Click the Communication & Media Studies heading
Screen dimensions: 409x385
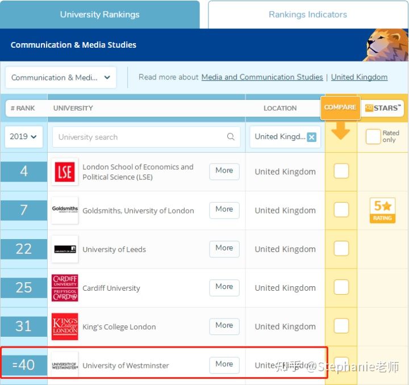[x=73, y=45]
